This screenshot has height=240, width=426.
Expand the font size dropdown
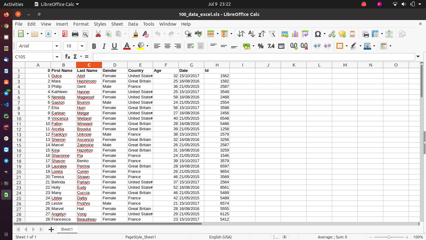point(82,46)
